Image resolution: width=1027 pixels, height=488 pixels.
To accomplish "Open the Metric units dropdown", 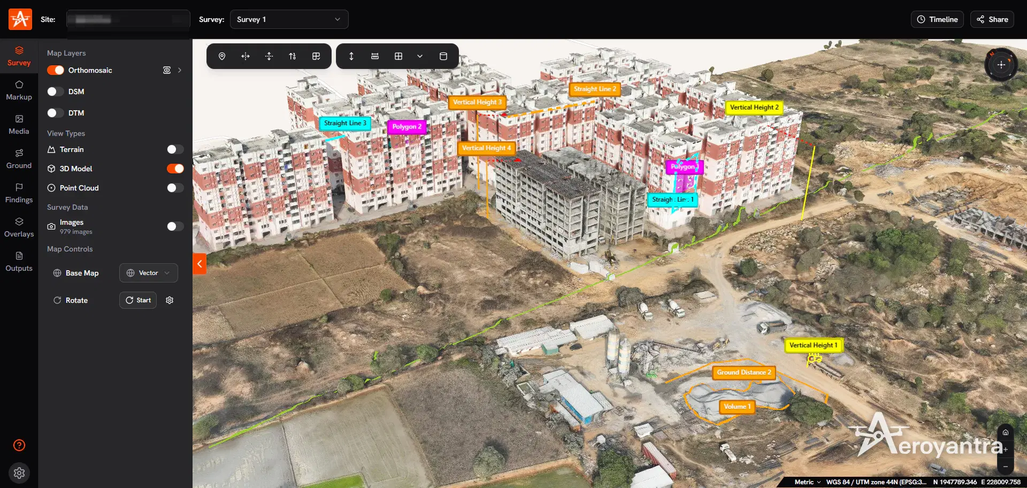I will pyautogui.click(x=807, y=482).
